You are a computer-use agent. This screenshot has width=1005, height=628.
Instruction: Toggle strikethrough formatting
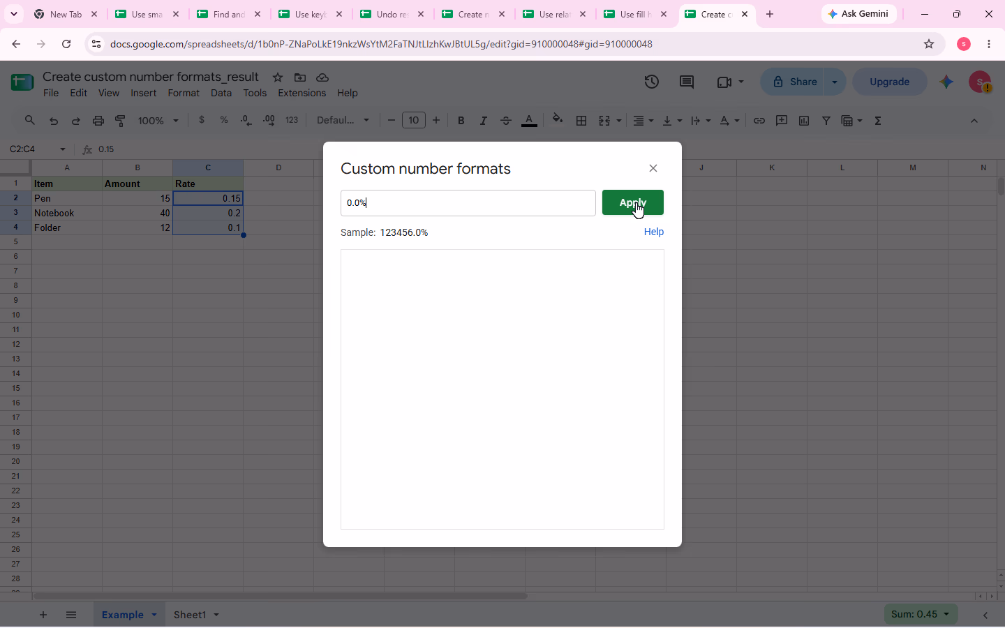pyautogui.click(x=506, y=121)
